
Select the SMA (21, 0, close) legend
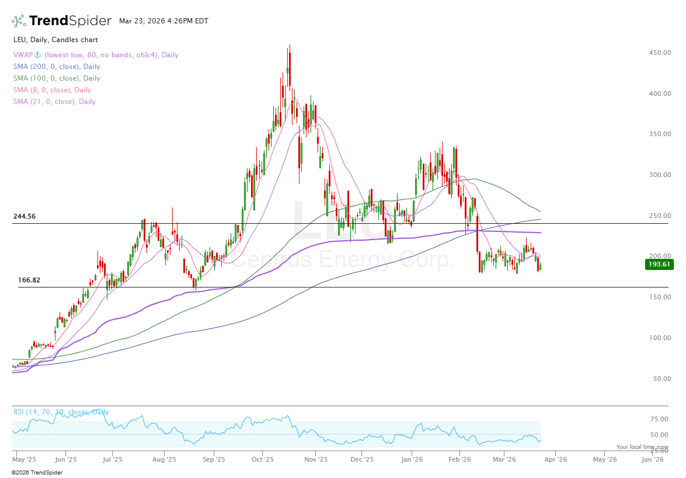point(54,102)
